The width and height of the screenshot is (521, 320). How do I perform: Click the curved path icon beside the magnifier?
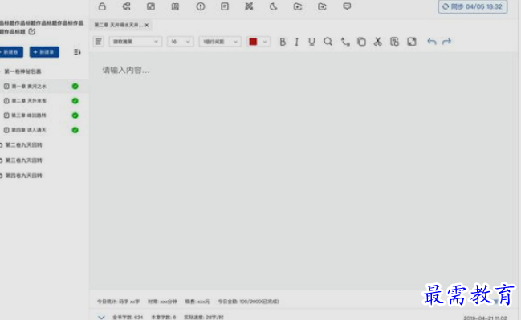click(345, 42)
